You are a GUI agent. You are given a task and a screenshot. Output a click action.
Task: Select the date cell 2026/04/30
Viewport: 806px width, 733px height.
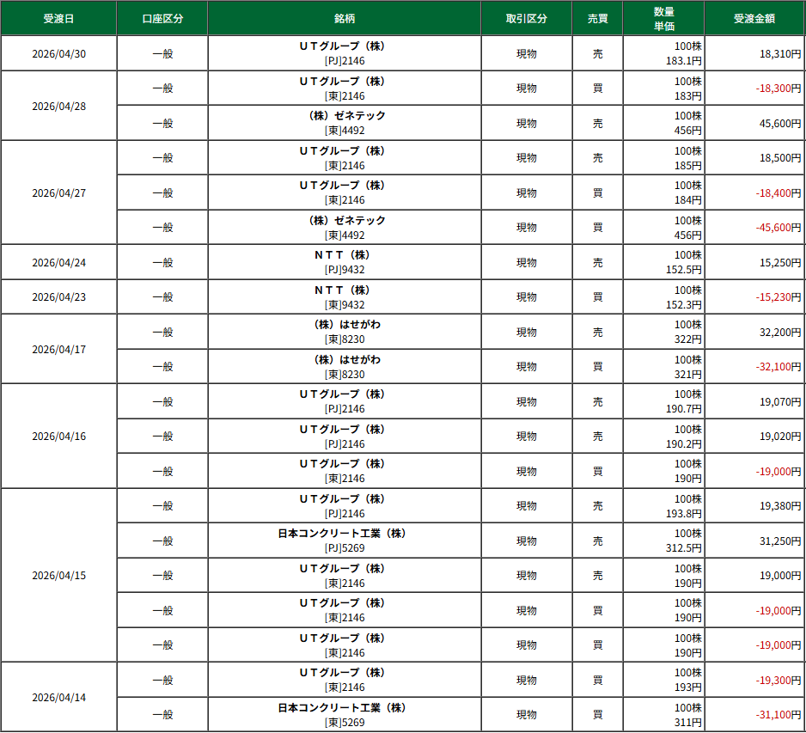[x=58, y=53]
